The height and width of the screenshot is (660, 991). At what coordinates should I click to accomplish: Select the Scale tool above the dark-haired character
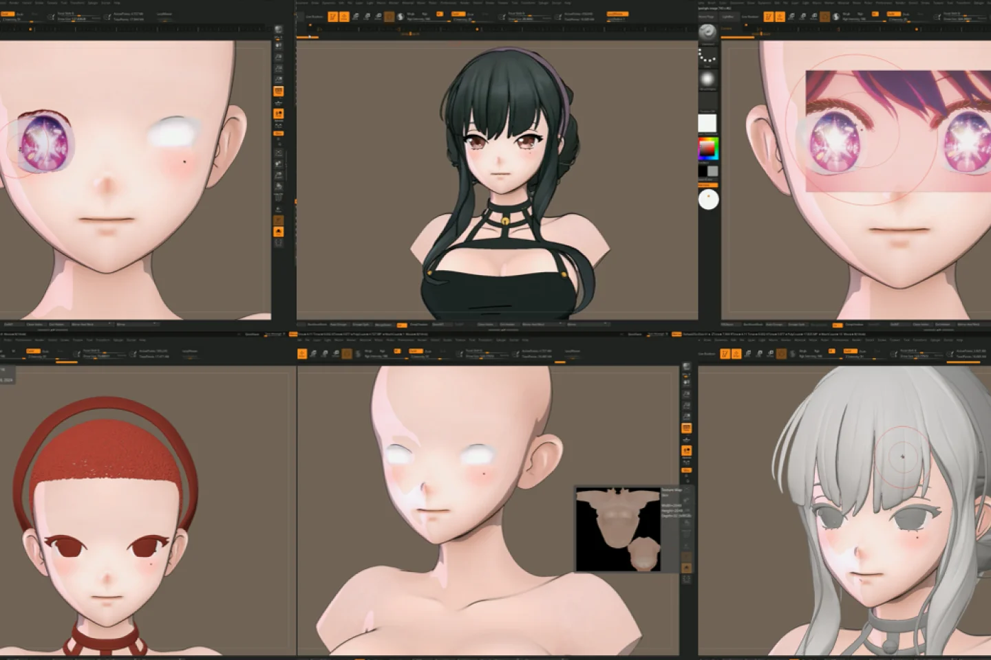(367, 16)
